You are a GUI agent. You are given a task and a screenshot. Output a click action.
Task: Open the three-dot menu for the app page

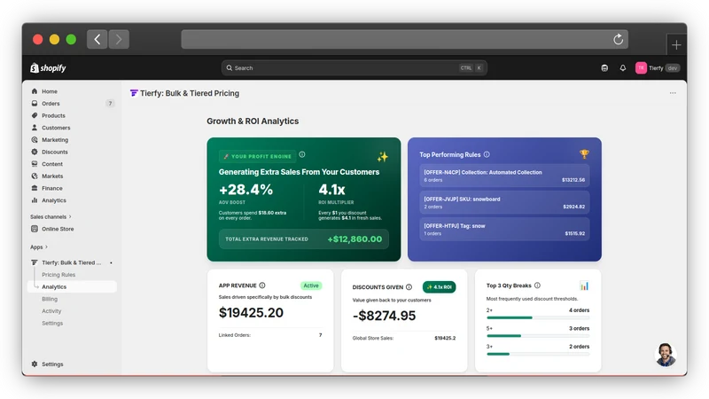pos(673,93)
